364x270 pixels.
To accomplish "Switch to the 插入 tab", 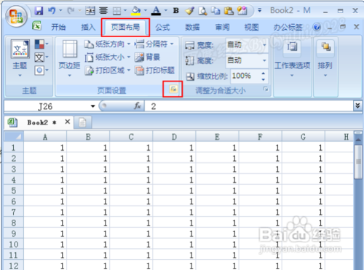I will point(88,27).
